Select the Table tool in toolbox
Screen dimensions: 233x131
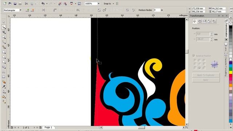coord(4,77)
